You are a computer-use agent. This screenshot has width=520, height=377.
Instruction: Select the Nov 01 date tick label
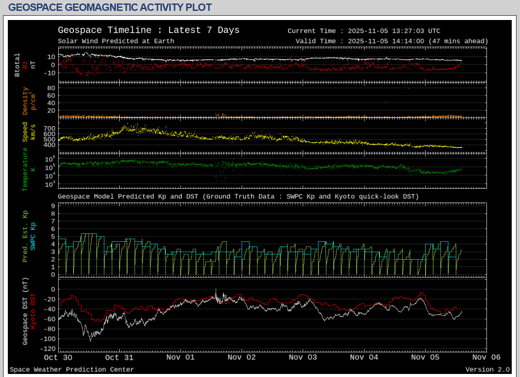pyautogui.click(x=181, y=357)
